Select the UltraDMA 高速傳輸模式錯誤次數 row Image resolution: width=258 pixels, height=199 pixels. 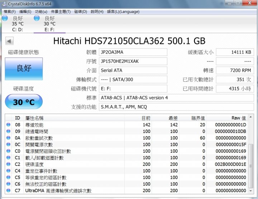tap(126, 191)
